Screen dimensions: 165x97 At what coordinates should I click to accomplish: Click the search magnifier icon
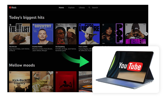coord(89,8)
